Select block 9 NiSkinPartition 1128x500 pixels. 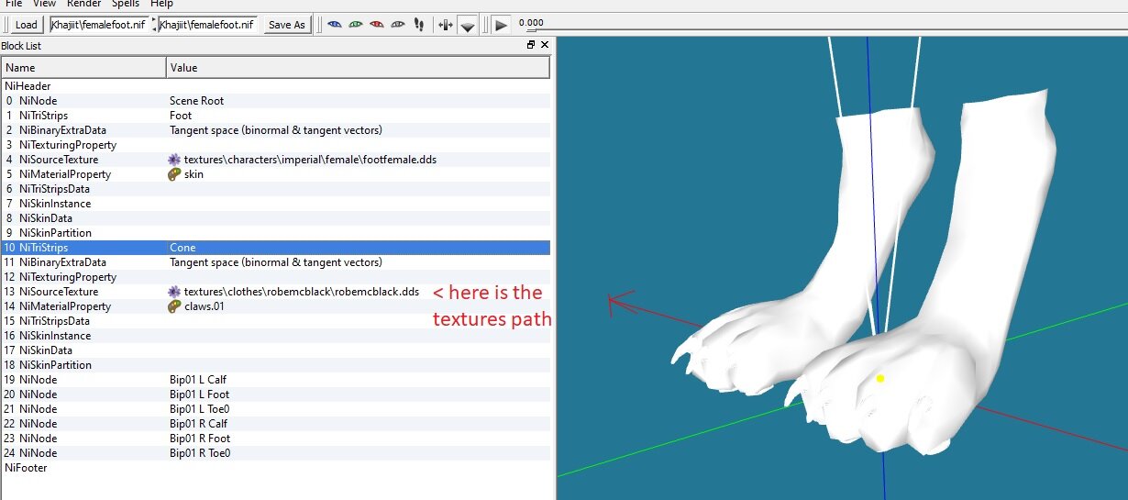pos(275,233)
